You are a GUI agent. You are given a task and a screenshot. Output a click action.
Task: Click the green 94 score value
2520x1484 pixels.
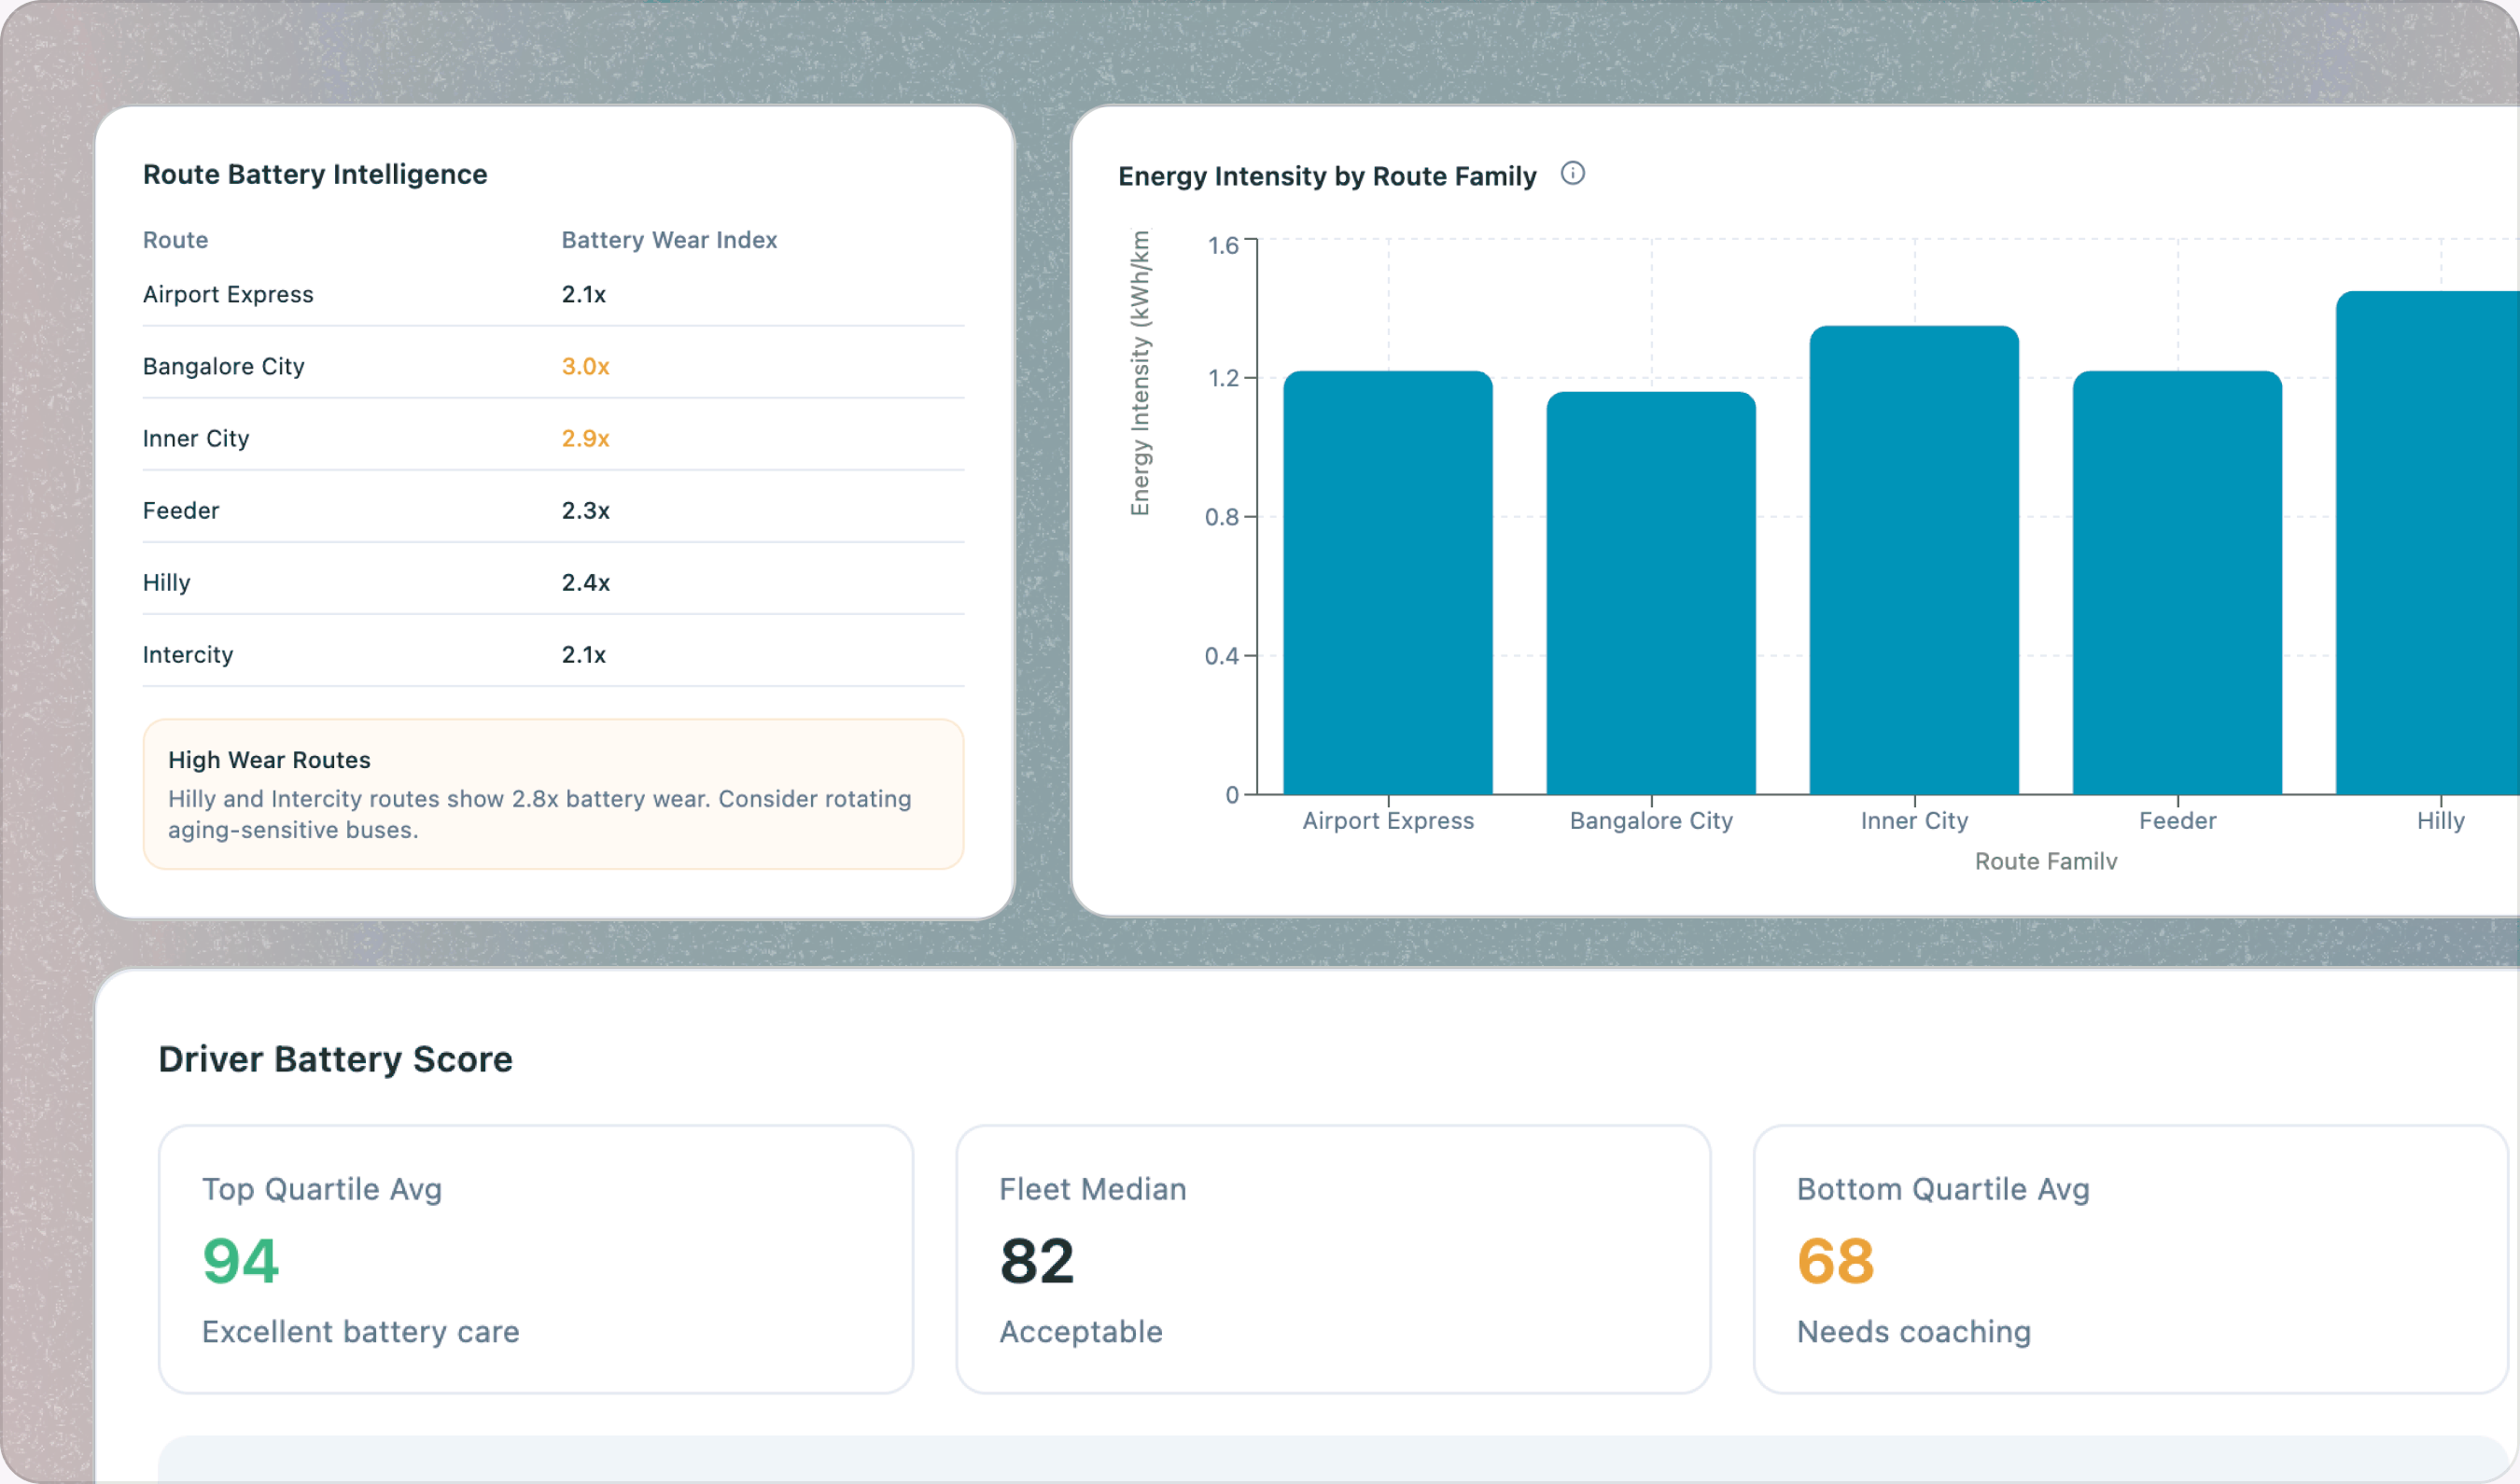[x=240, y=1261]
